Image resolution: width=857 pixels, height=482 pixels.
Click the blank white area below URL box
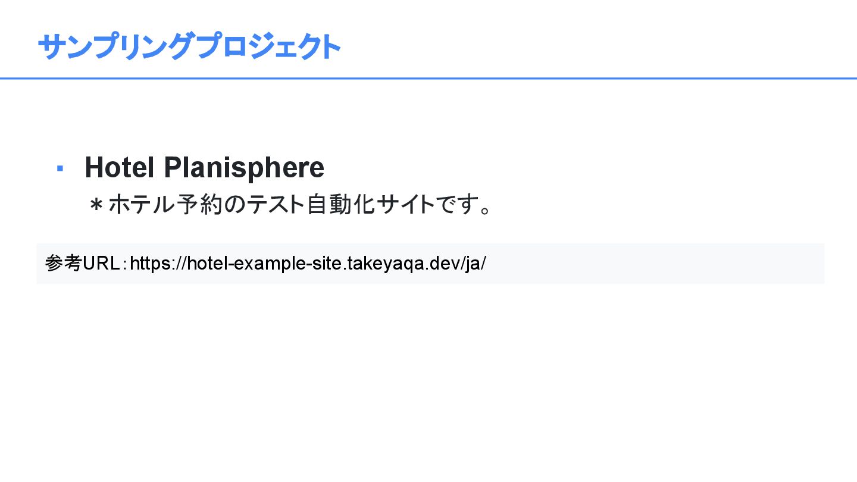point(428,381)
